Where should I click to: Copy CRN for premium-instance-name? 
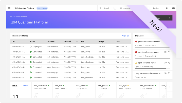169,52
